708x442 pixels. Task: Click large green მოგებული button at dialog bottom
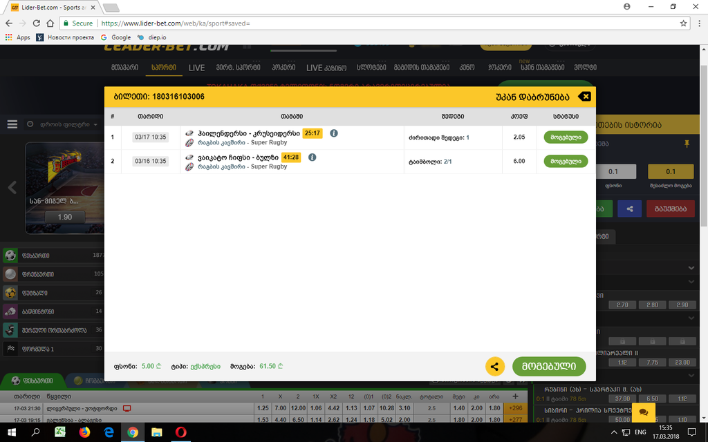point(549,366)
